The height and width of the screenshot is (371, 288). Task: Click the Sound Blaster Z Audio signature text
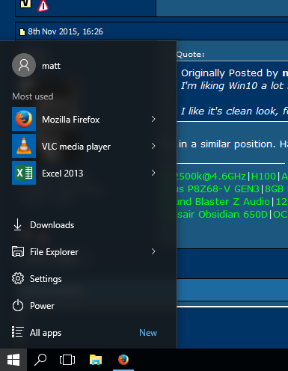tap(224, 201)
